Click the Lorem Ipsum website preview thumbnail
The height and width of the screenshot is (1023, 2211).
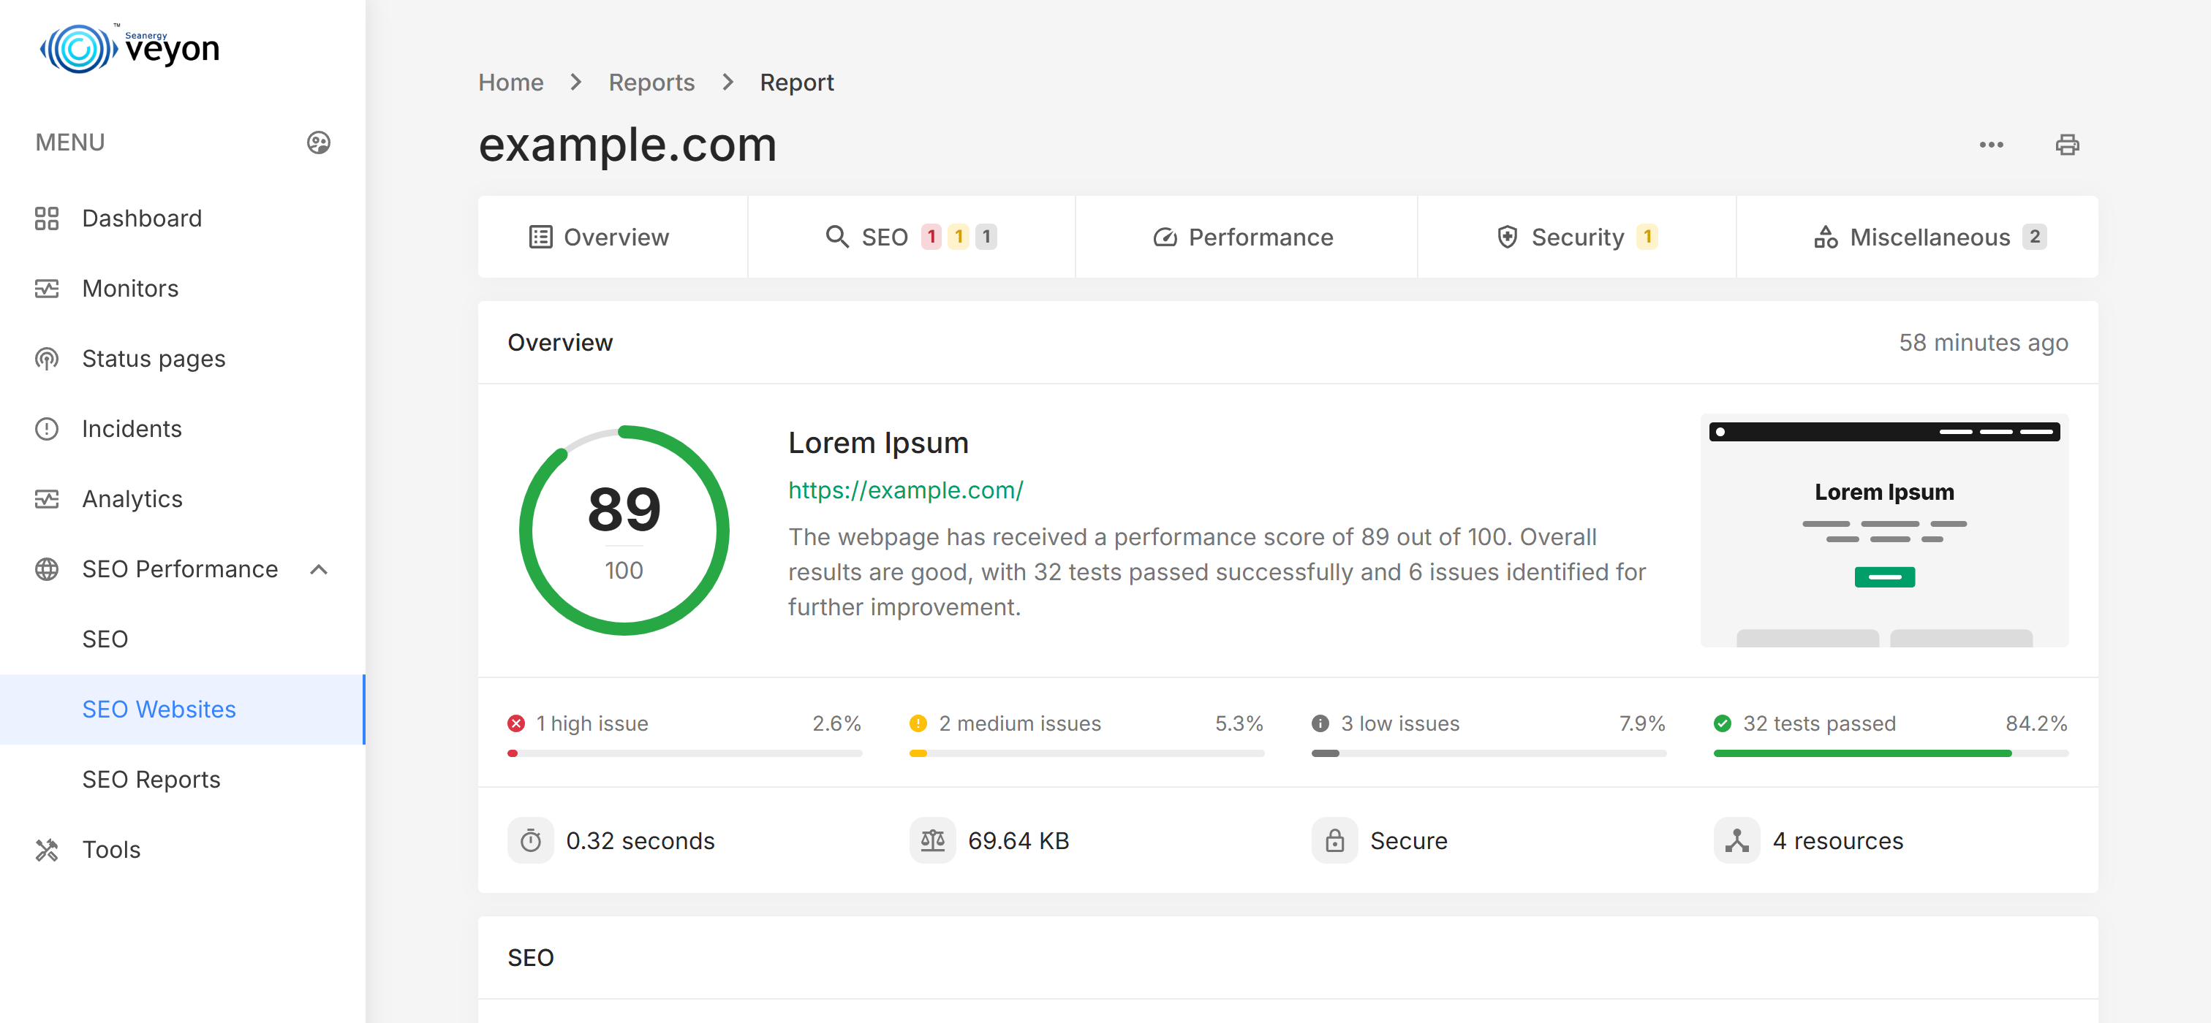coord(1885,530)
